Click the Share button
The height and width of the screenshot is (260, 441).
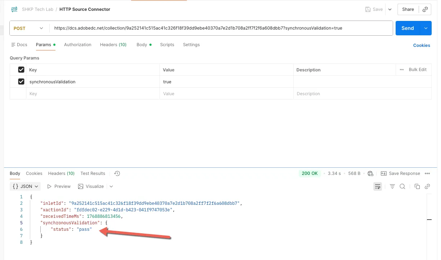pos(408,9)
